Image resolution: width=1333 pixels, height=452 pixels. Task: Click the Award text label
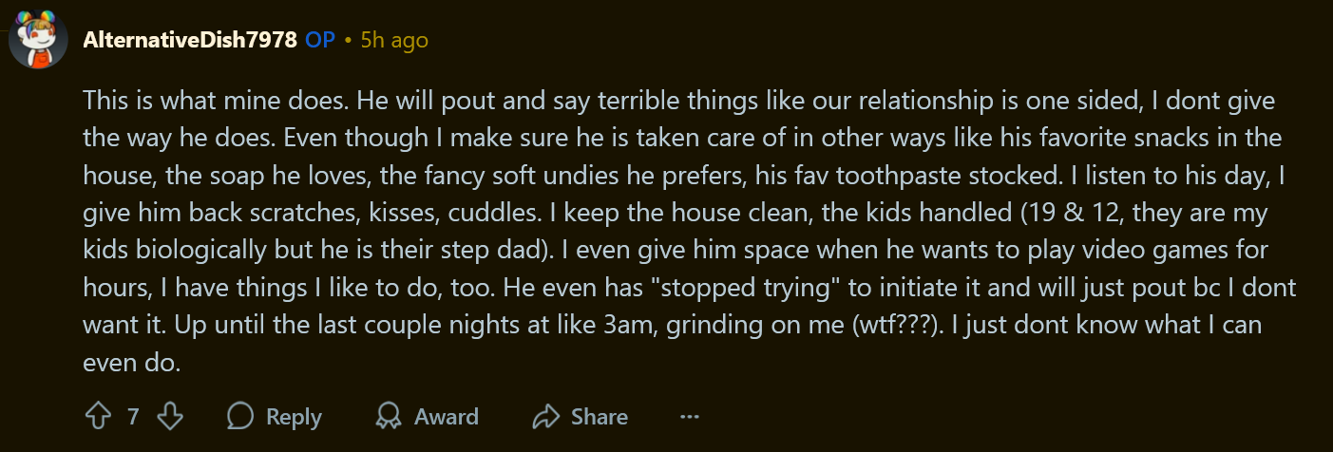pos(447,417)
